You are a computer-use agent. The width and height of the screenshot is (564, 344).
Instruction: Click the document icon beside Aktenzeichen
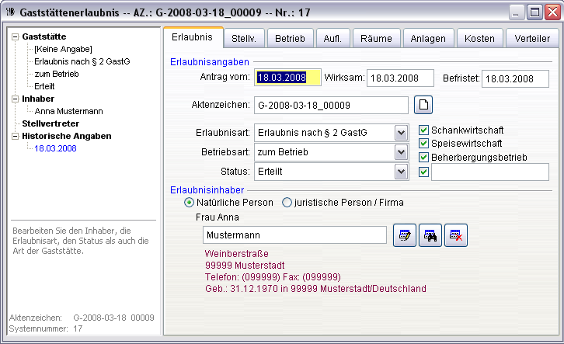pos(424,105)
